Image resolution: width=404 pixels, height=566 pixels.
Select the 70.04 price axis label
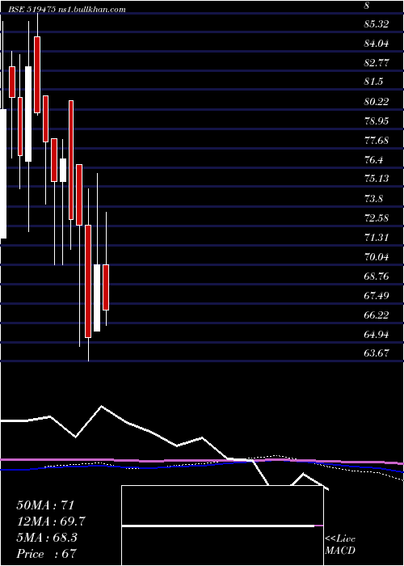point(377,257)
